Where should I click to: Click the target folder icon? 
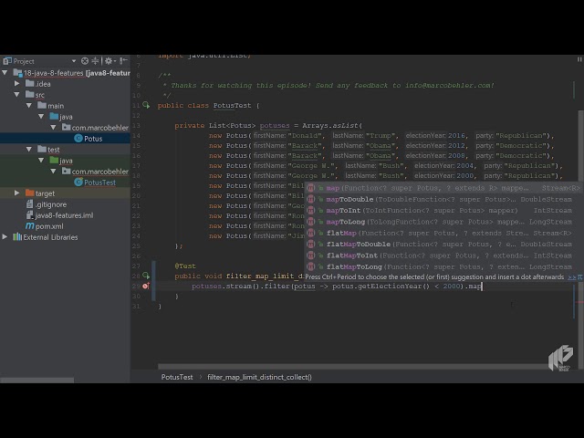pos(30,193)
